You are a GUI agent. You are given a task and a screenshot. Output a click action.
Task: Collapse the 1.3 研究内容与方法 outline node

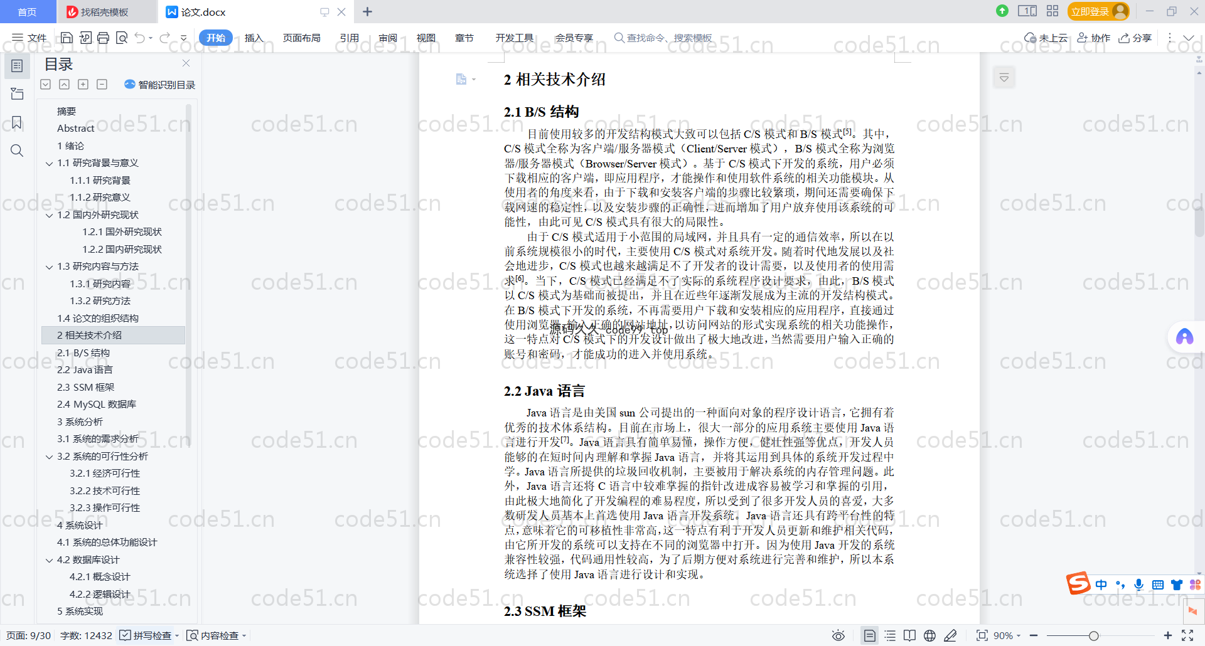tap(49, 267)
